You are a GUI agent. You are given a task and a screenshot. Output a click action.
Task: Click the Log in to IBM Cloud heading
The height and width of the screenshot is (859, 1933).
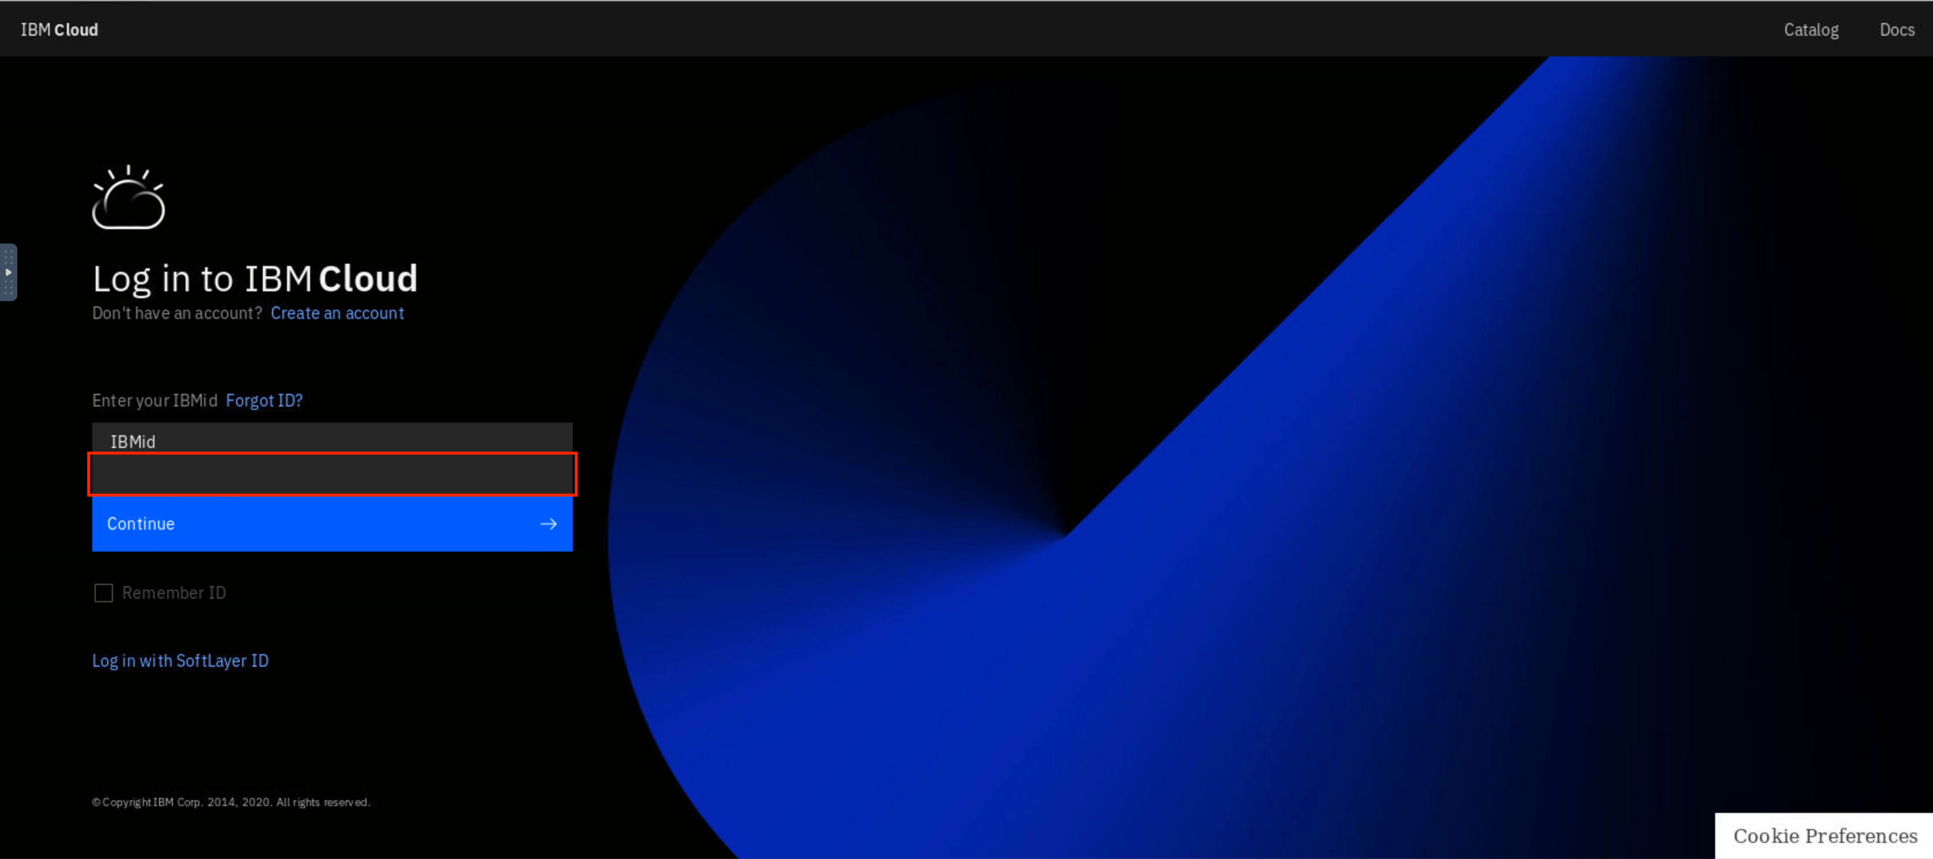click(x=255, y=279)
